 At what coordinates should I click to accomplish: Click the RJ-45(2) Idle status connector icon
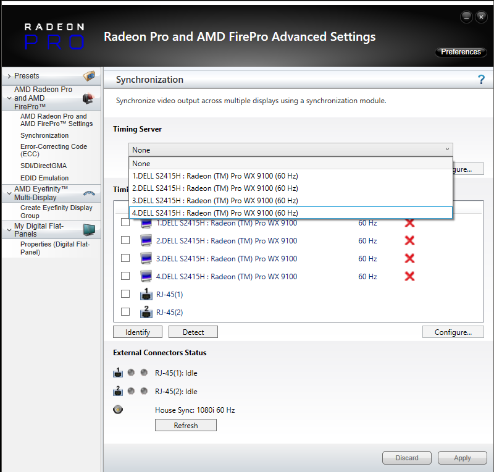pyautogui.click(x=118, y=391)
